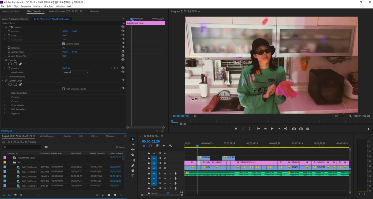373x199 pixels.
Task: Enable A2 voice-over record microphone
Action: (176, 179)
